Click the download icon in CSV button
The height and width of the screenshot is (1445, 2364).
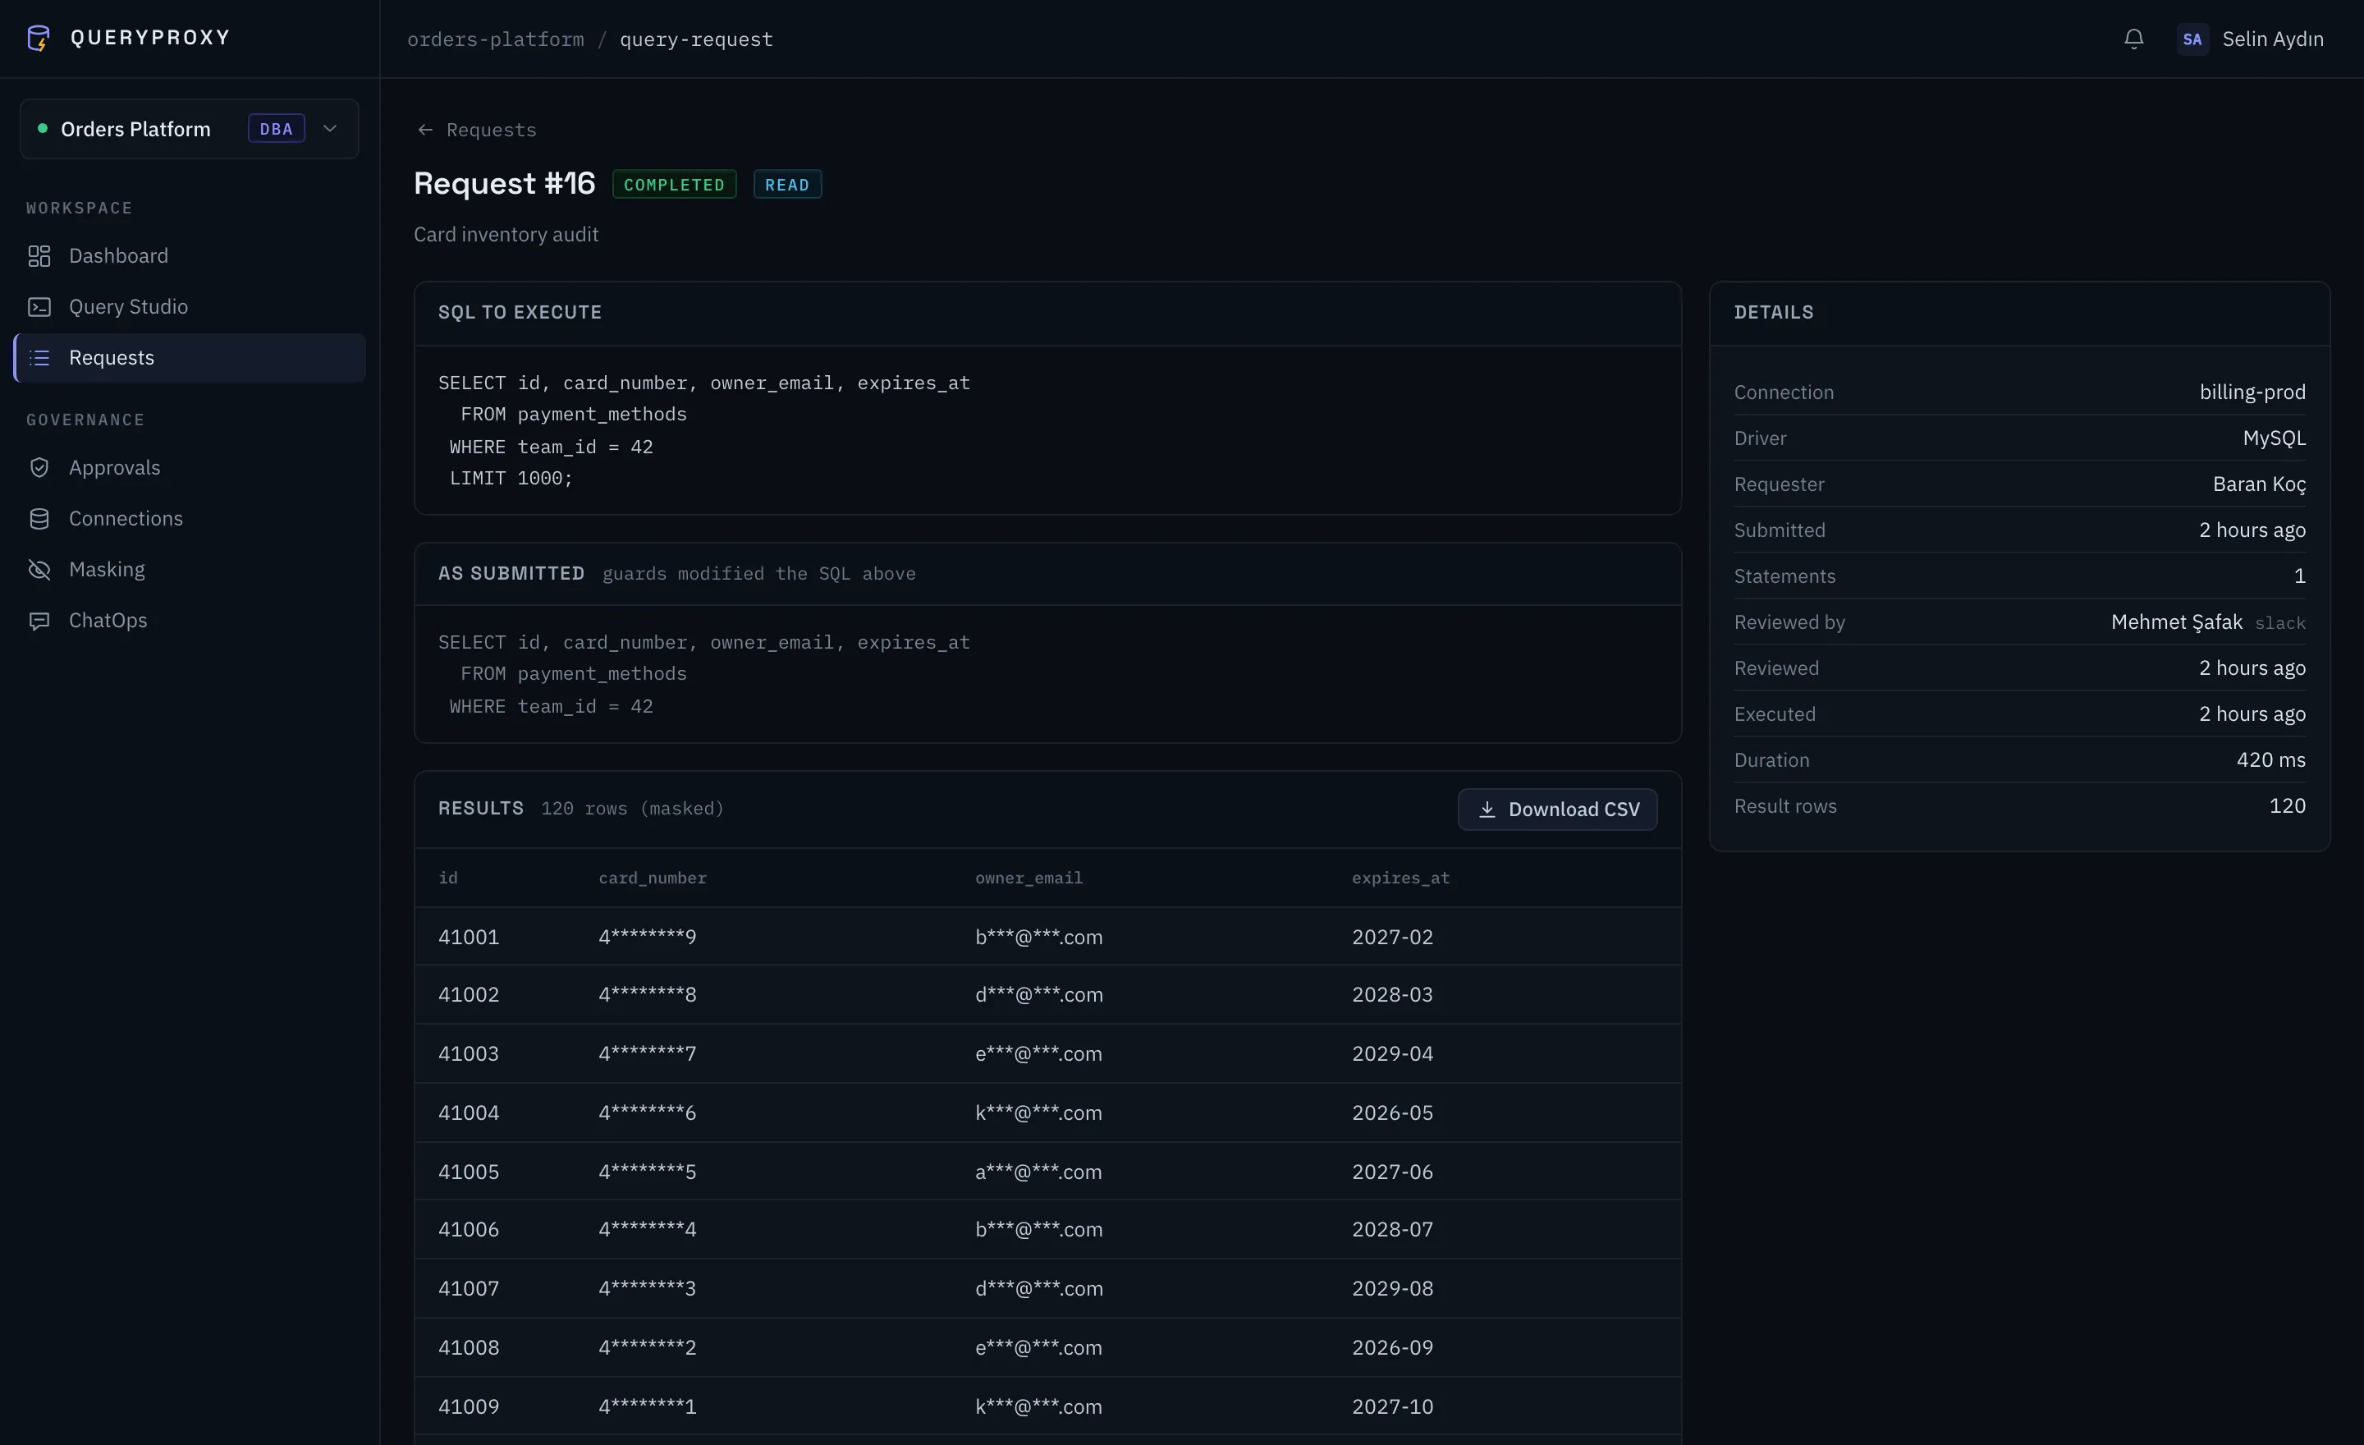coord(1487,810)
